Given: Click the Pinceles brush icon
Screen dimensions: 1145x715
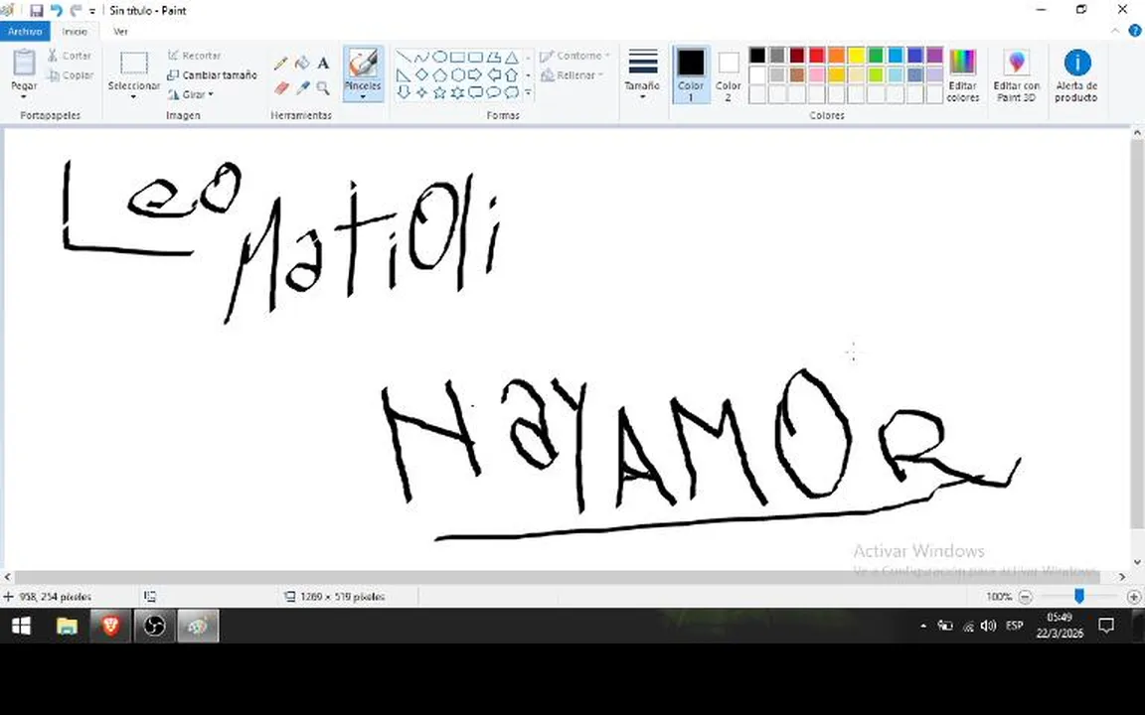Looking at the screenshot, I should pos(363,63).
